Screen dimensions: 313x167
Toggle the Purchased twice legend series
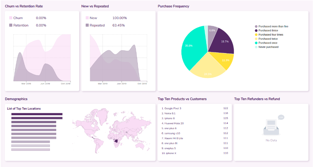(x=268, y=39)
